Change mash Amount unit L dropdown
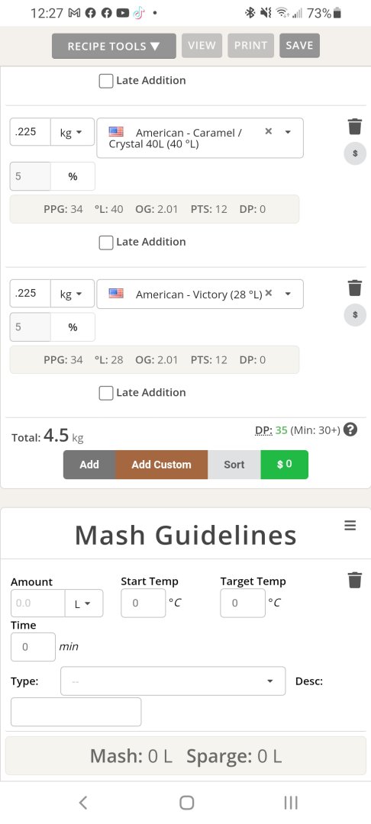 tap(84, 604)
